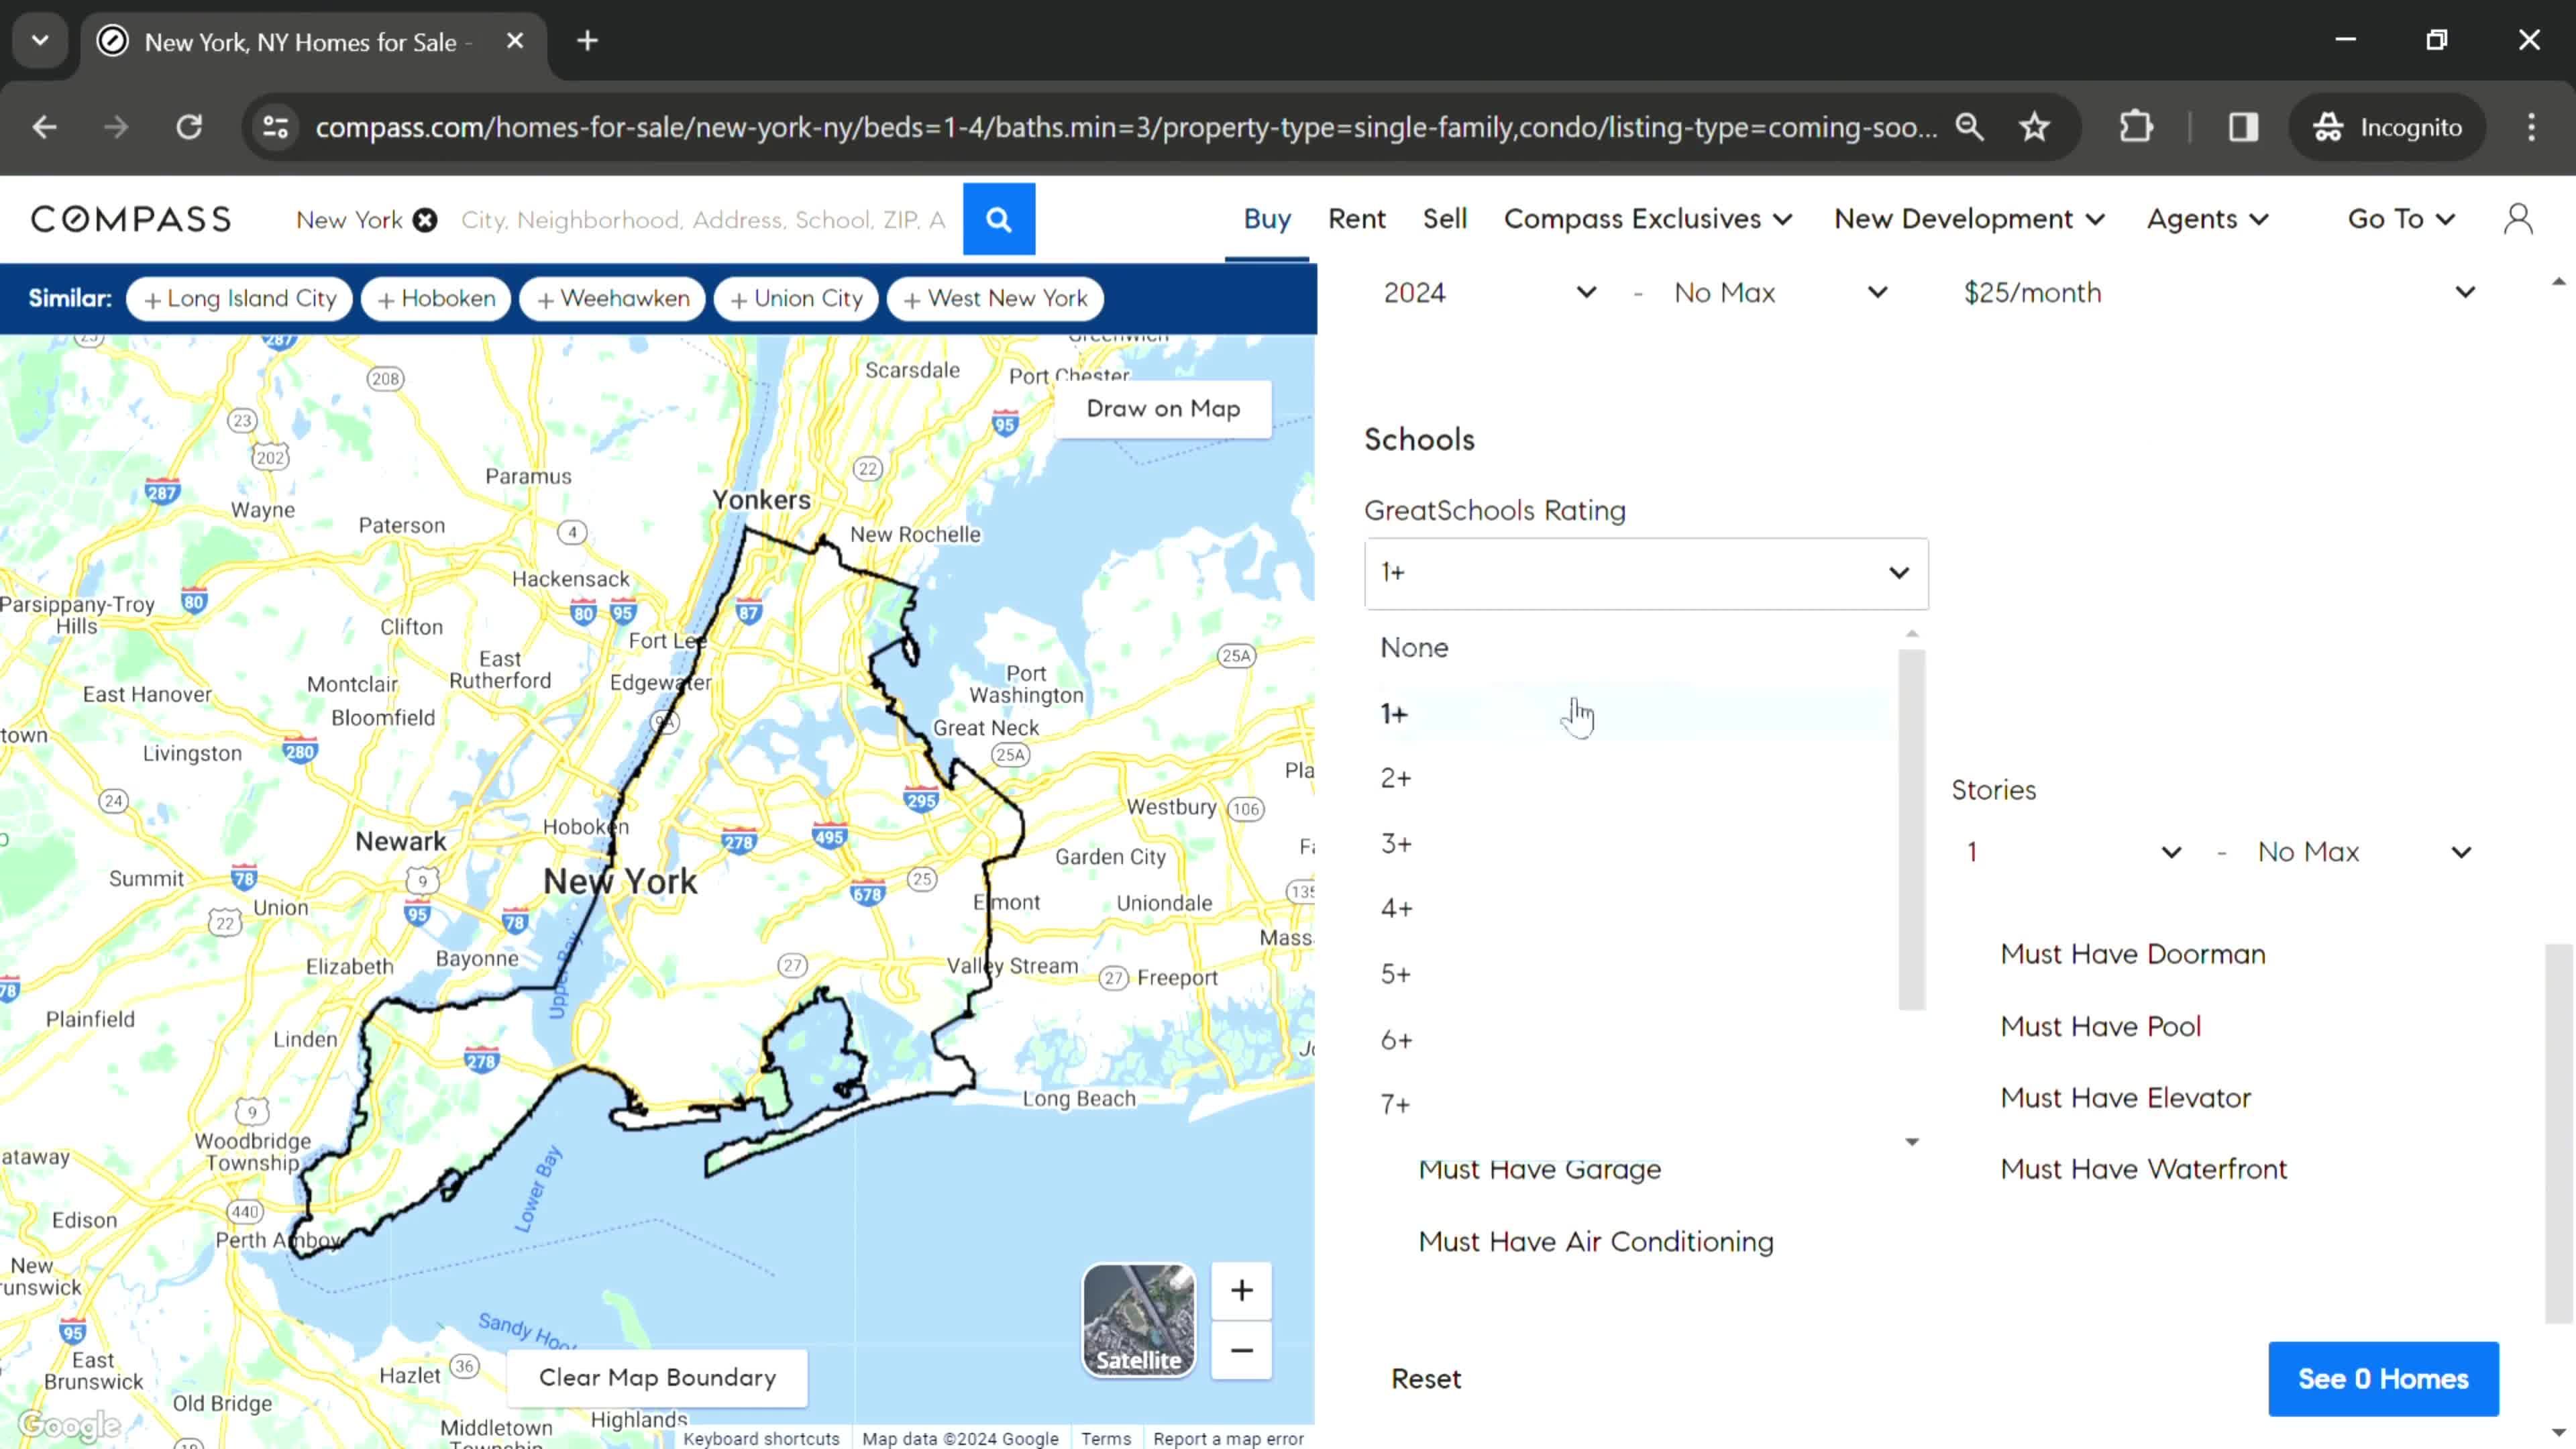Open the $25/month dropdown
The height and width of the screenshot is (1449, 2576).
coord(2220,293)
